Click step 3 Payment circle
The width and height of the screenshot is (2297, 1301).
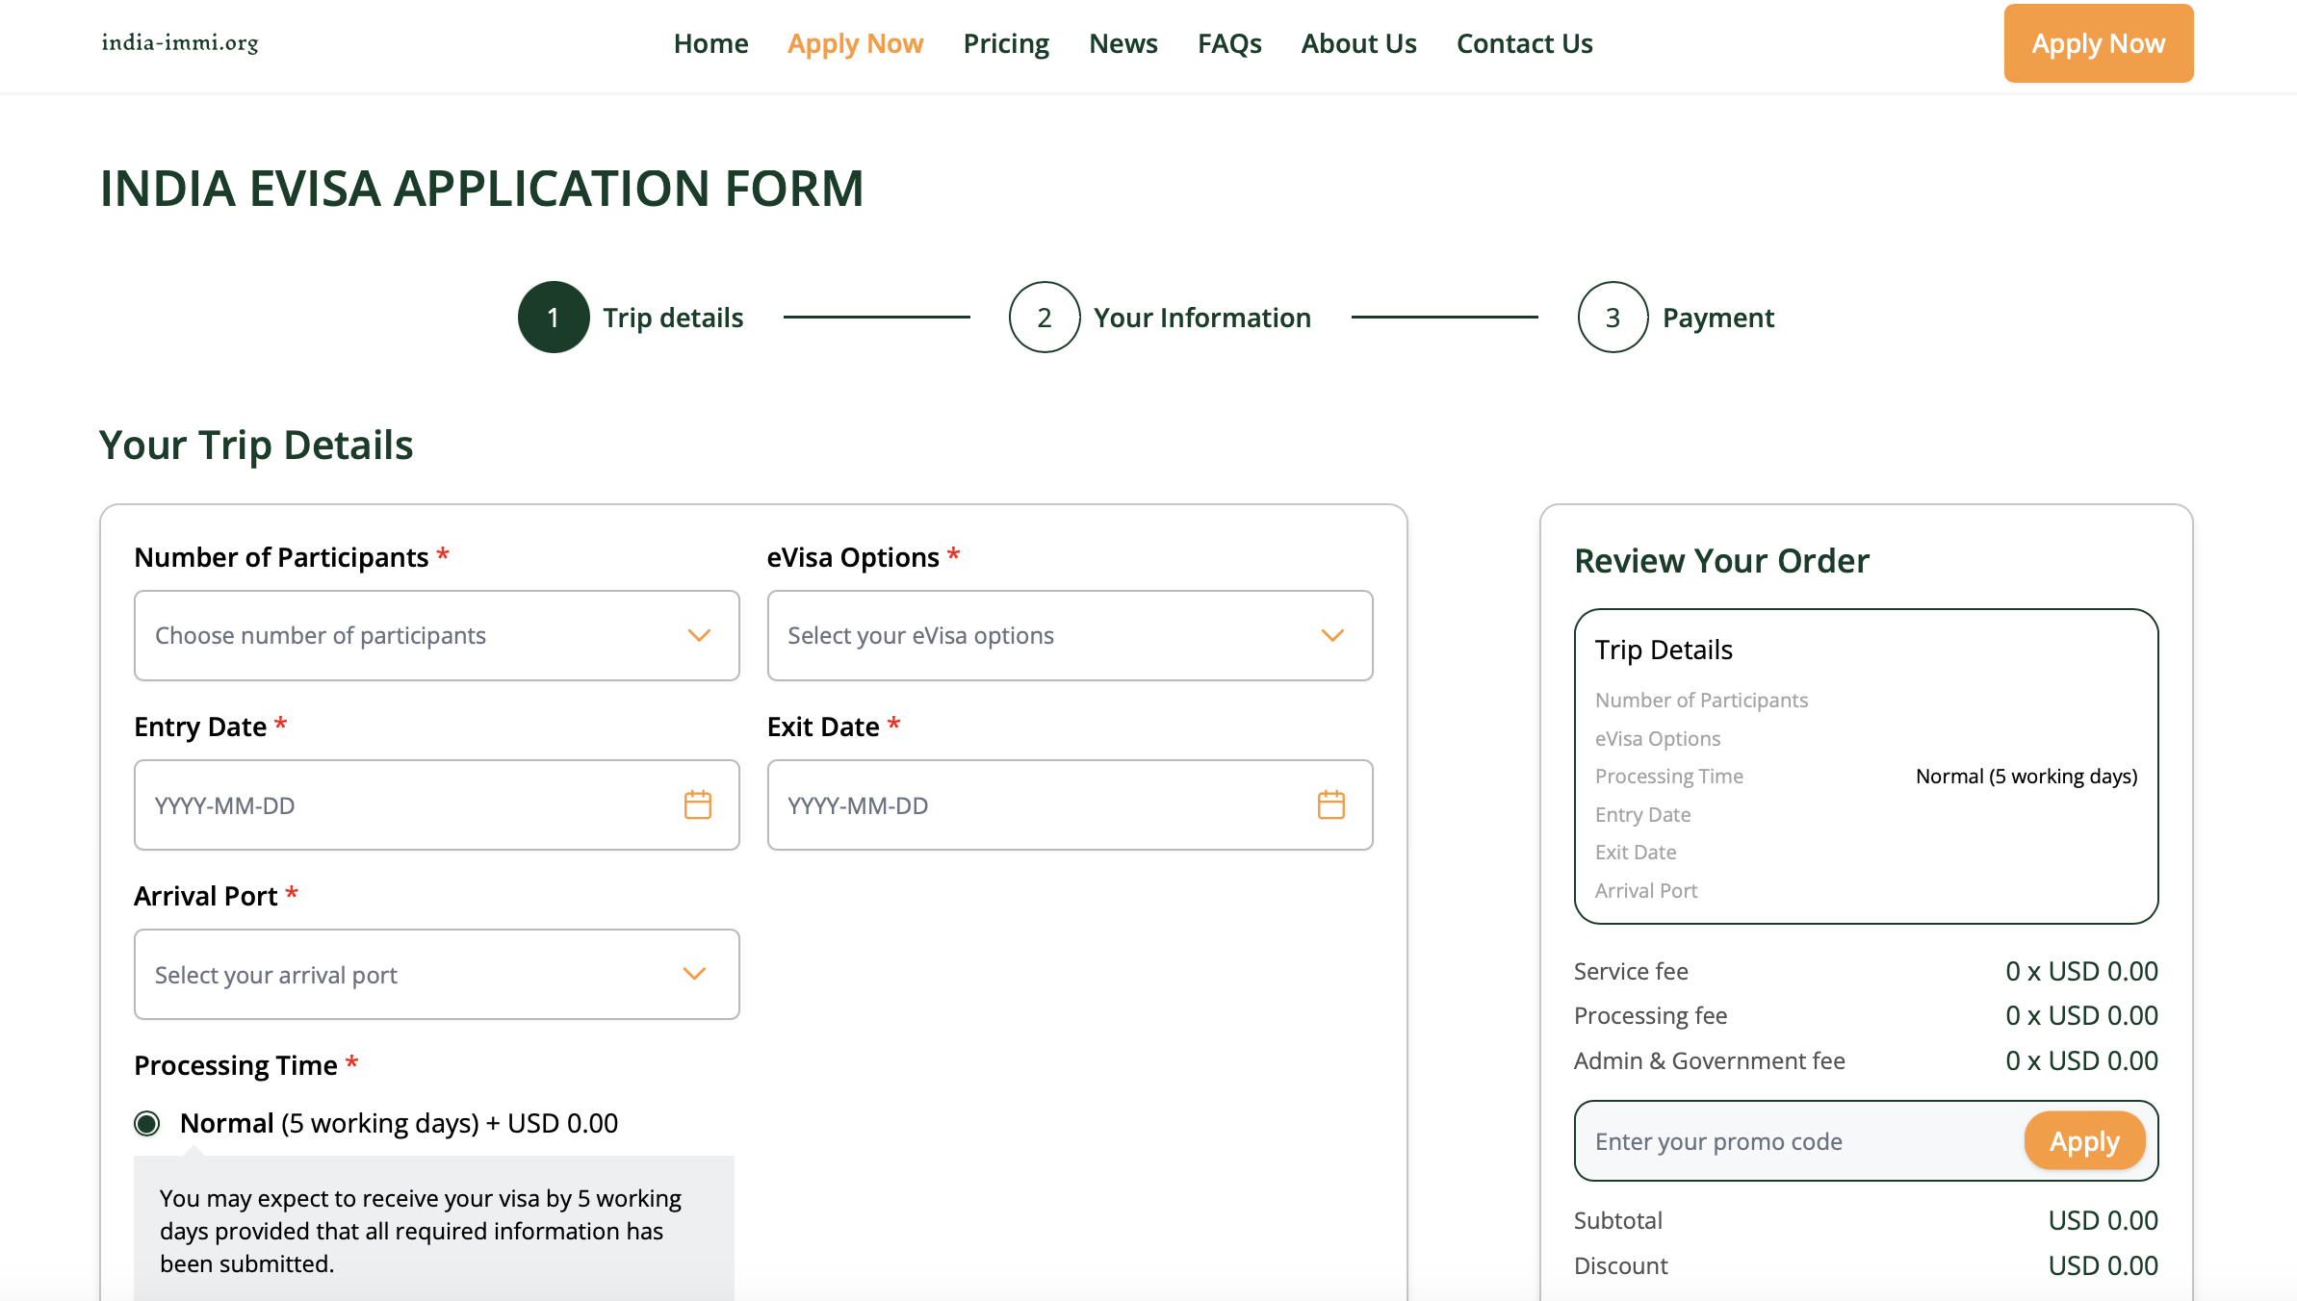(1613, 318)
